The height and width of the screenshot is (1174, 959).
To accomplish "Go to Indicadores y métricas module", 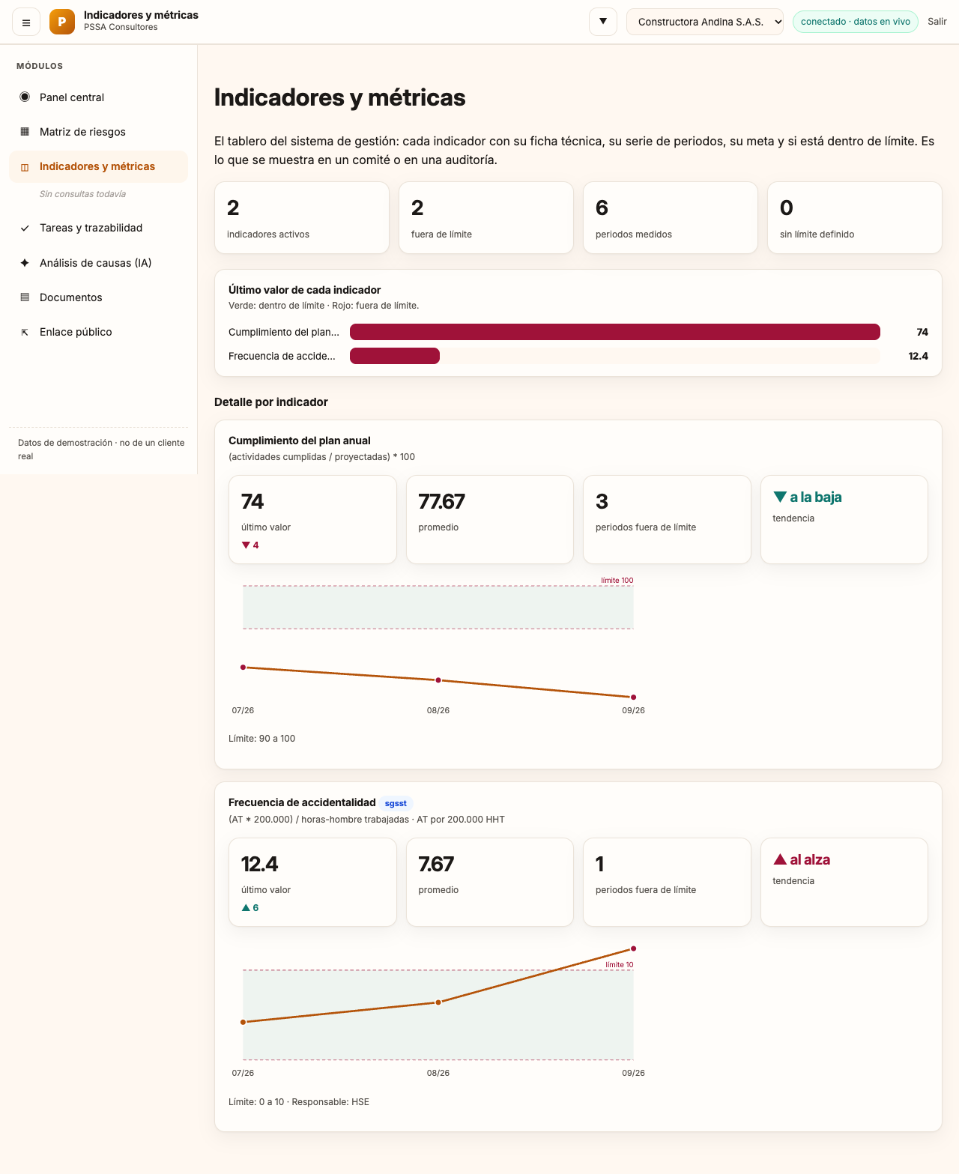I will pos(98,166).
